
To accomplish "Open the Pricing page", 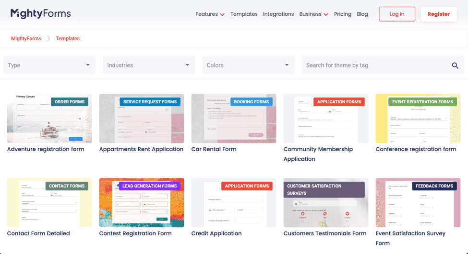I will coord(343,14).
